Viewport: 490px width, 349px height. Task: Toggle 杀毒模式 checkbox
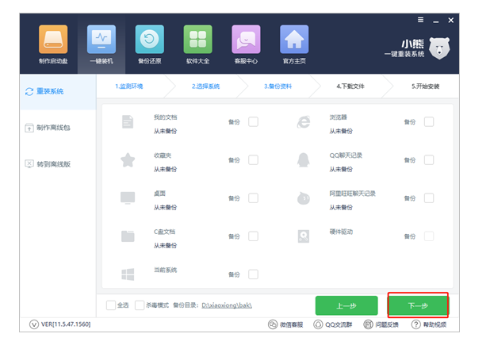(140, 305)
